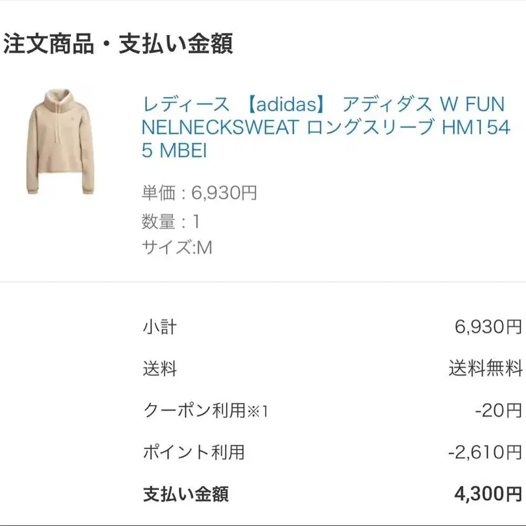Viewport: 526px width, 526px height.
Task: Click the 送料 shipping label
Action: (160, 369)
